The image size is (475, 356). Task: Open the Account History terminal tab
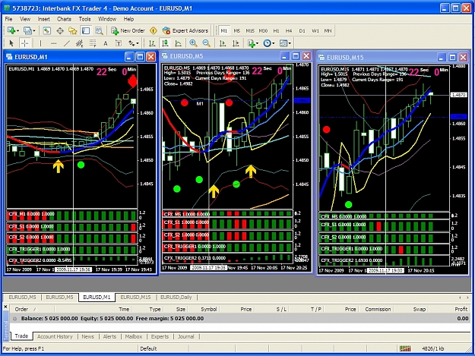click(55, 336)
